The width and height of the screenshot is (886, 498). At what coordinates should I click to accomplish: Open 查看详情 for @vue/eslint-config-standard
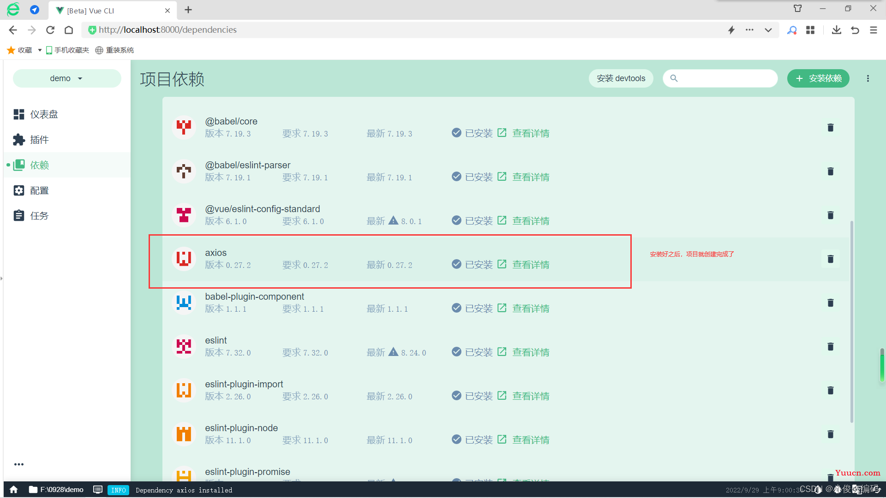[x=531, y=221]
